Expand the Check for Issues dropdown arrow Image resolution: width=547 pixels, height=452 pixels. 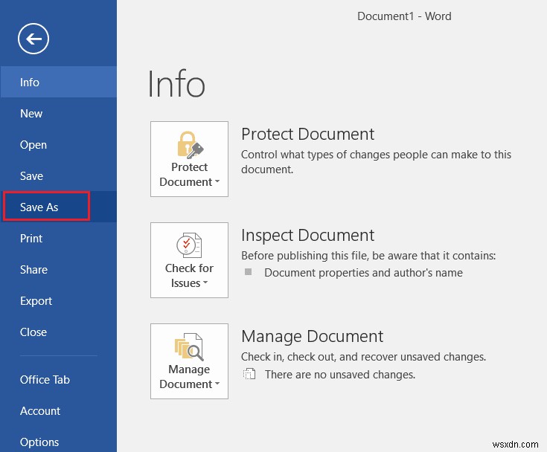tap(205, 282)
